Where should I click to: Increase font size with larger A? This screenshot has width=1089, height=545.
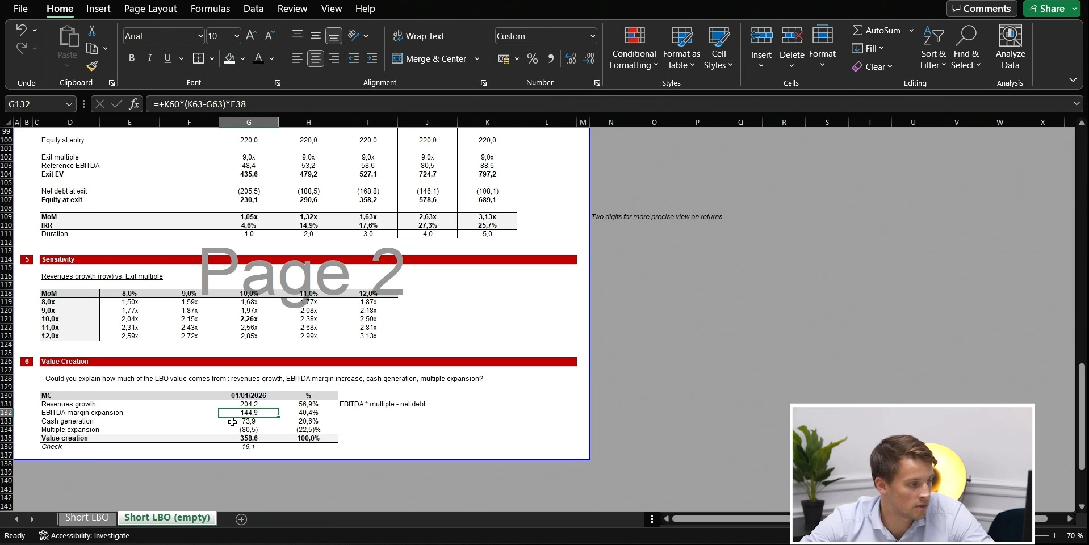[x=251, y=36]
